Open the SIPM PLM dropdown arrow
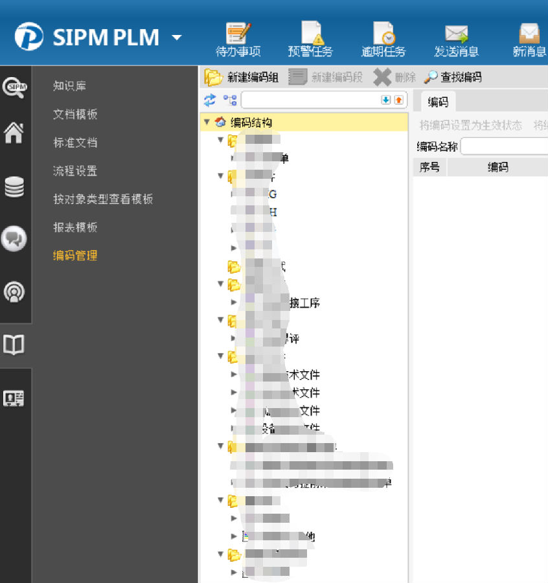548x583 pixels. pos(177,37)
